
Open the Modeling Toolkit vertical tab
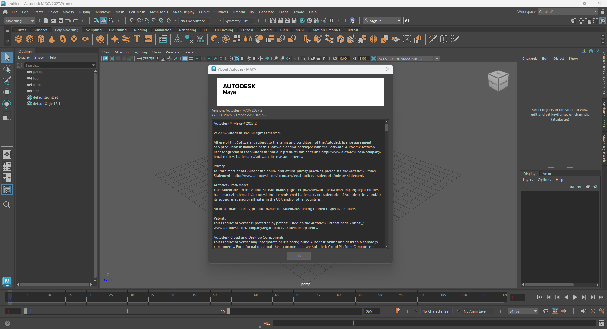point(604,148)
